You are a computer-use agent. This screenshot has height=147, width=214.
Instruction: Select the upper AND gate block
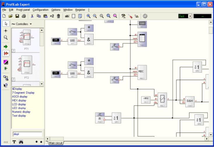point(89,40)
